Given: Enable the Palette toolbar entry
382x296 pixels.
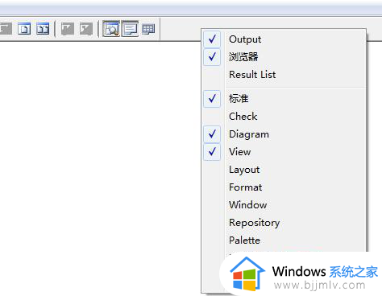Looking at the screenshot, I should click(x=284, y=240).
